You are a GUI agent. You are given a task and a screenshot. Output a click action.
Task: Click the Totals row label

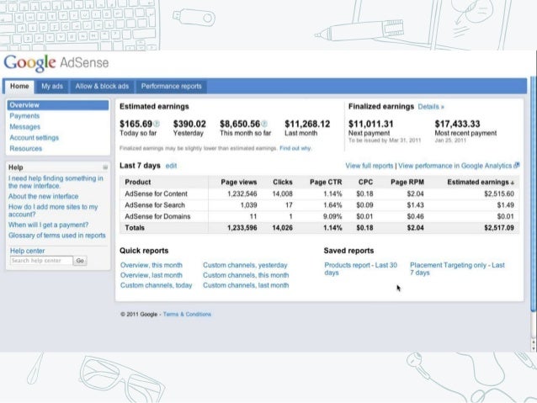(x=135, y=228)
